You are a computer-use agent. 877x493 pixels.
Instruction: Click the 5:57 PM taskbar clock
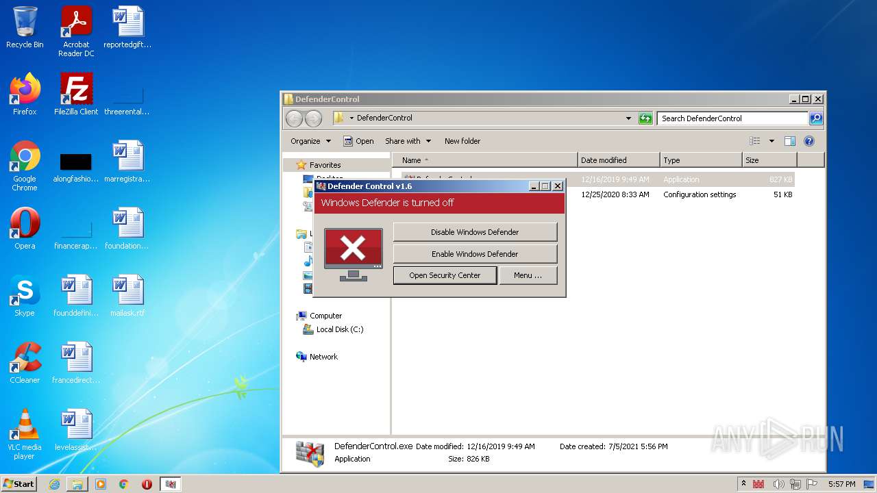pos(841,484)
